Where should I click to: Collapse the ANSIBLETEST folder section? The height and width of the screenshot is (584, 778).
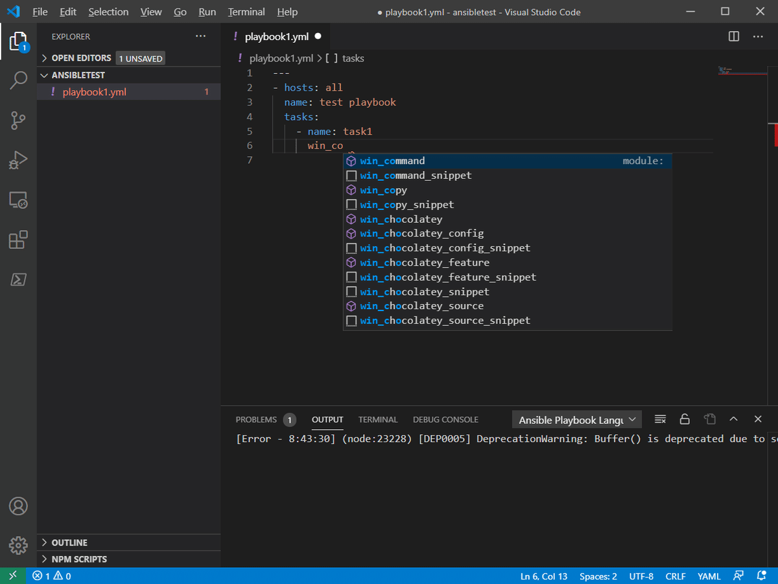pos(128,75)
